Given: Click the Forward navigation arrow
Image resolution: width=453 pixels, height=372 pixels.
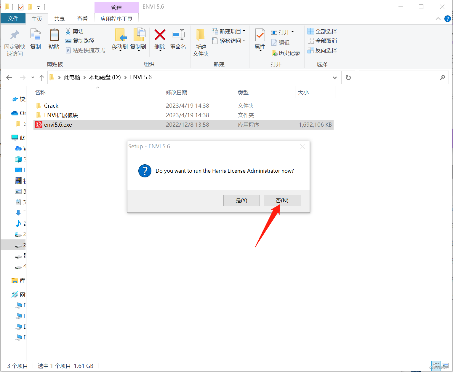Looking at the screenshot, I should click(x=22, y=77).
